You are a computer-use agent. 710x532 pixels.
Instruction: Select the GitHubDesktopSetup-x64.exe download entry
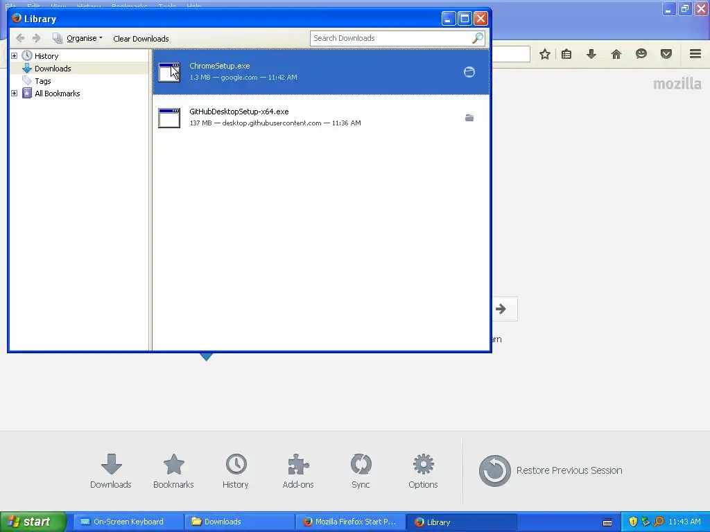point(320,117)
